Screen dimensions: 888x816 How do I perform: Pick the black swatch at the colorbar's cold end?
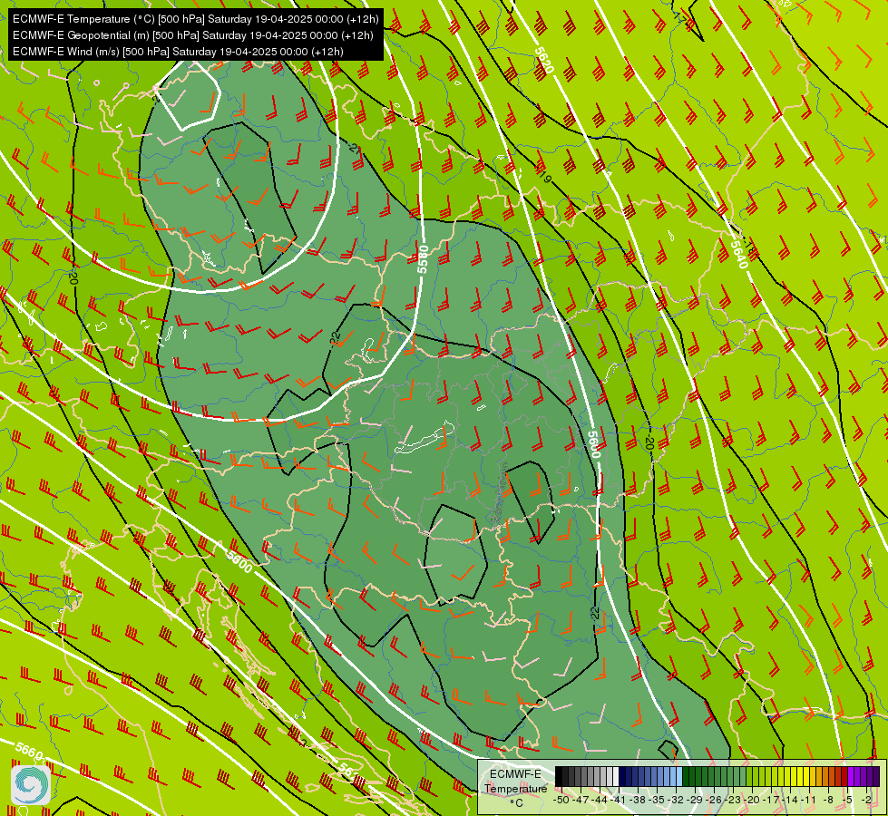[x=559, y=776]
